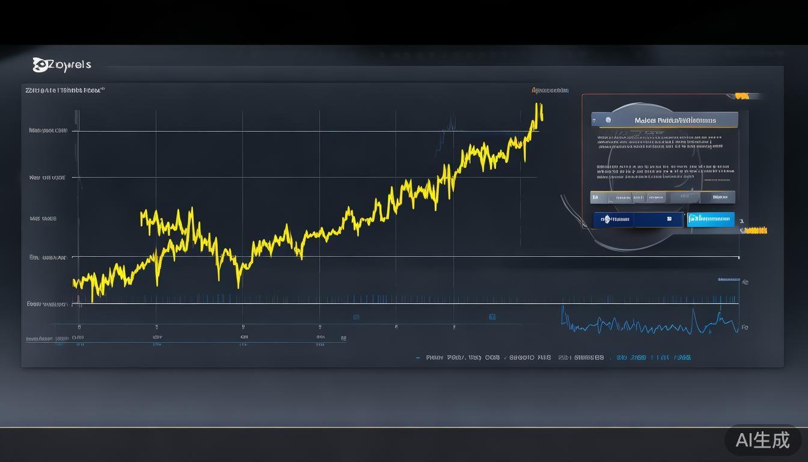Click the small square icon at dialog header's left edge
Viewport: 808px width, 462px height.
click(594, 120)
